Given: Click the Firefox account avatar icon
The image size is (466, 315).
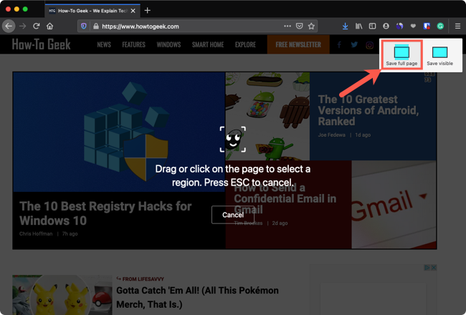Looking at the screenshot, I should click(386, 26).
